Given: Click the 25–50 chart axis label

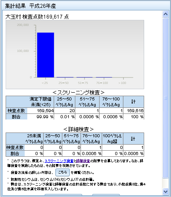Looking at the screenshot, I should coord(64,83).
